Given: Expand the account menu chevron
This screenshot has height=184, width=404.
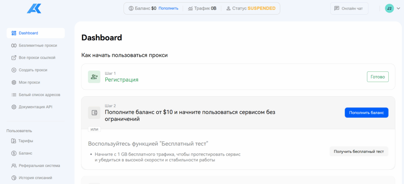Looking at the screenshot, I should (398, 9).
